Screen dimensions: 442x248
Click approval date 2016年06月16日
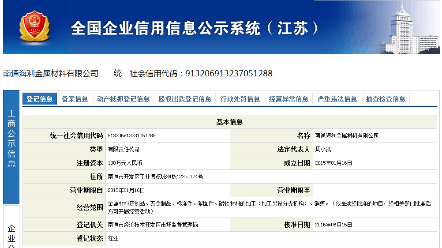tap(333, 225)
